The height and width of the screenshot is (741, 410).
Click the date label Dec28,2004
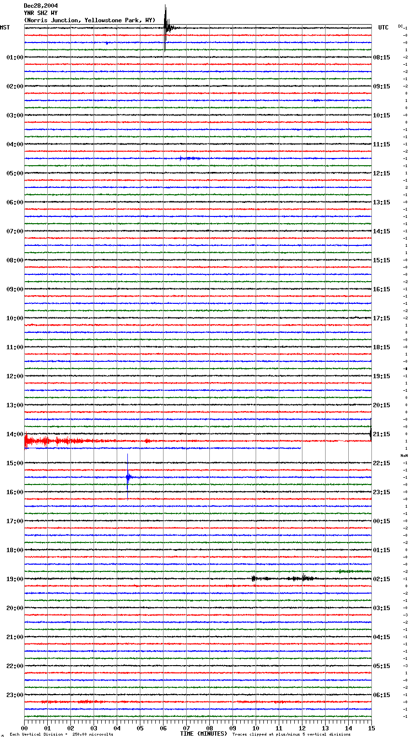pyautogui.click(x=41, y=6)
